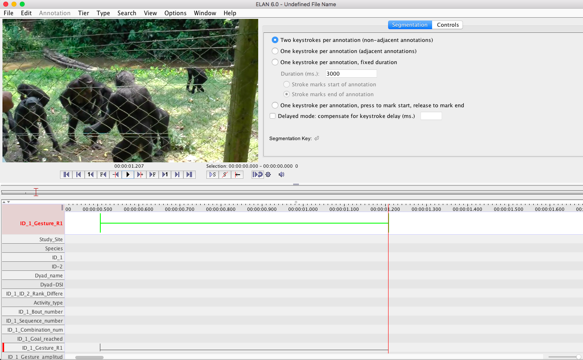Jump to the beginning of the media
This screenshot has width=583, height=360.
point(66,175)
